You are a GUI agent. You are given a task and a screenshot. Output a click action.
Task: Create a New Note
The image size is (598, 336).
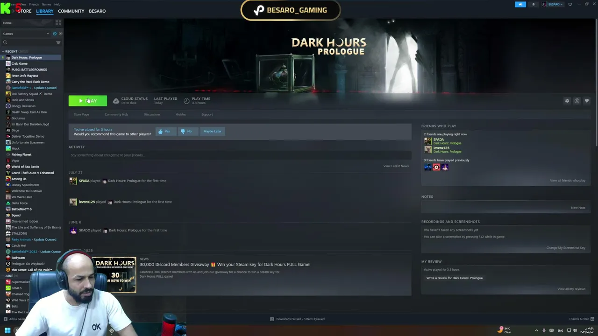pyautogui.click(x=578, y=208)
